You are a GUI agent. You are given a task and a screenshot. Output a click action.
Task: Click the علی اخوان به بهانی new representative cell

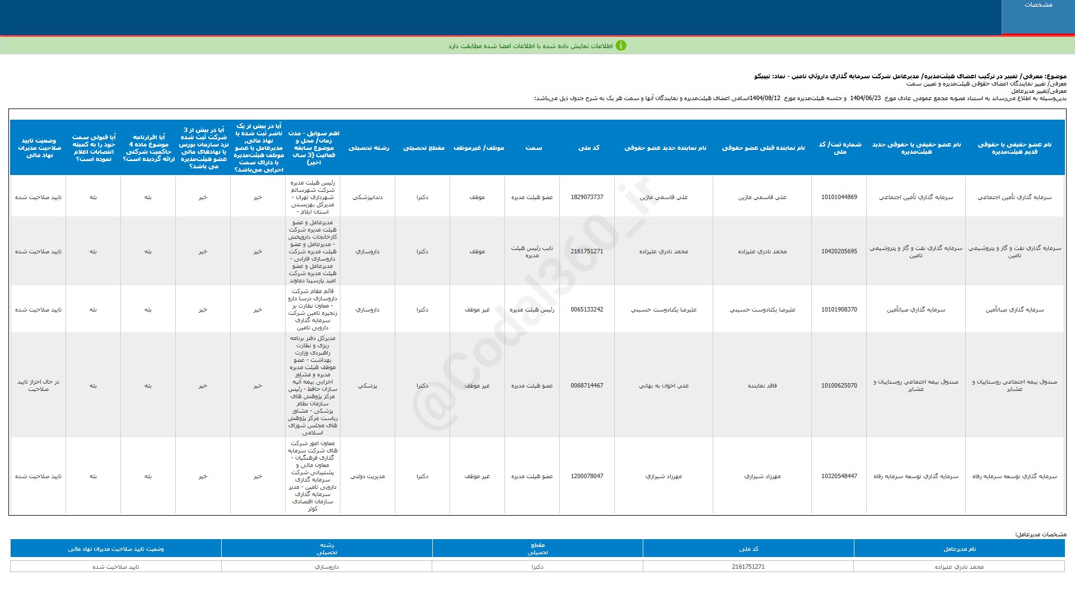click(663, 386)
